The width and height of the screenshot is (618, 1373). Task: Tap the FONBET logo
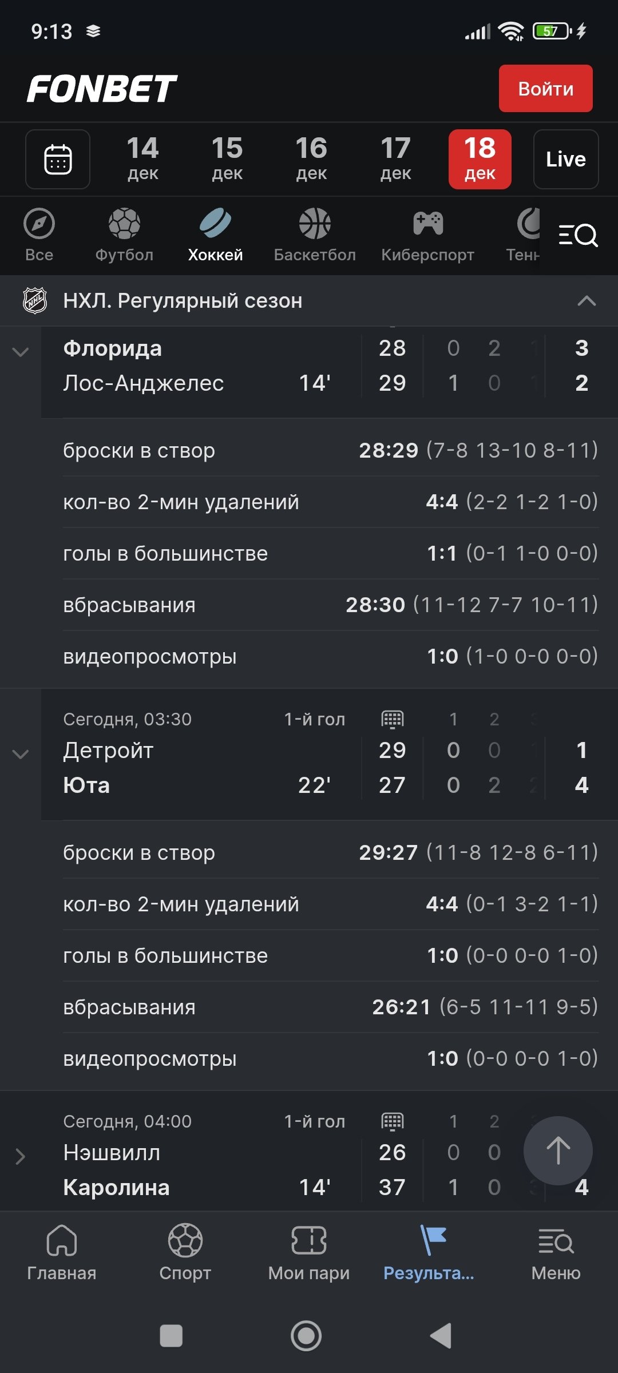pyautogui.click(x=102, y=89)
